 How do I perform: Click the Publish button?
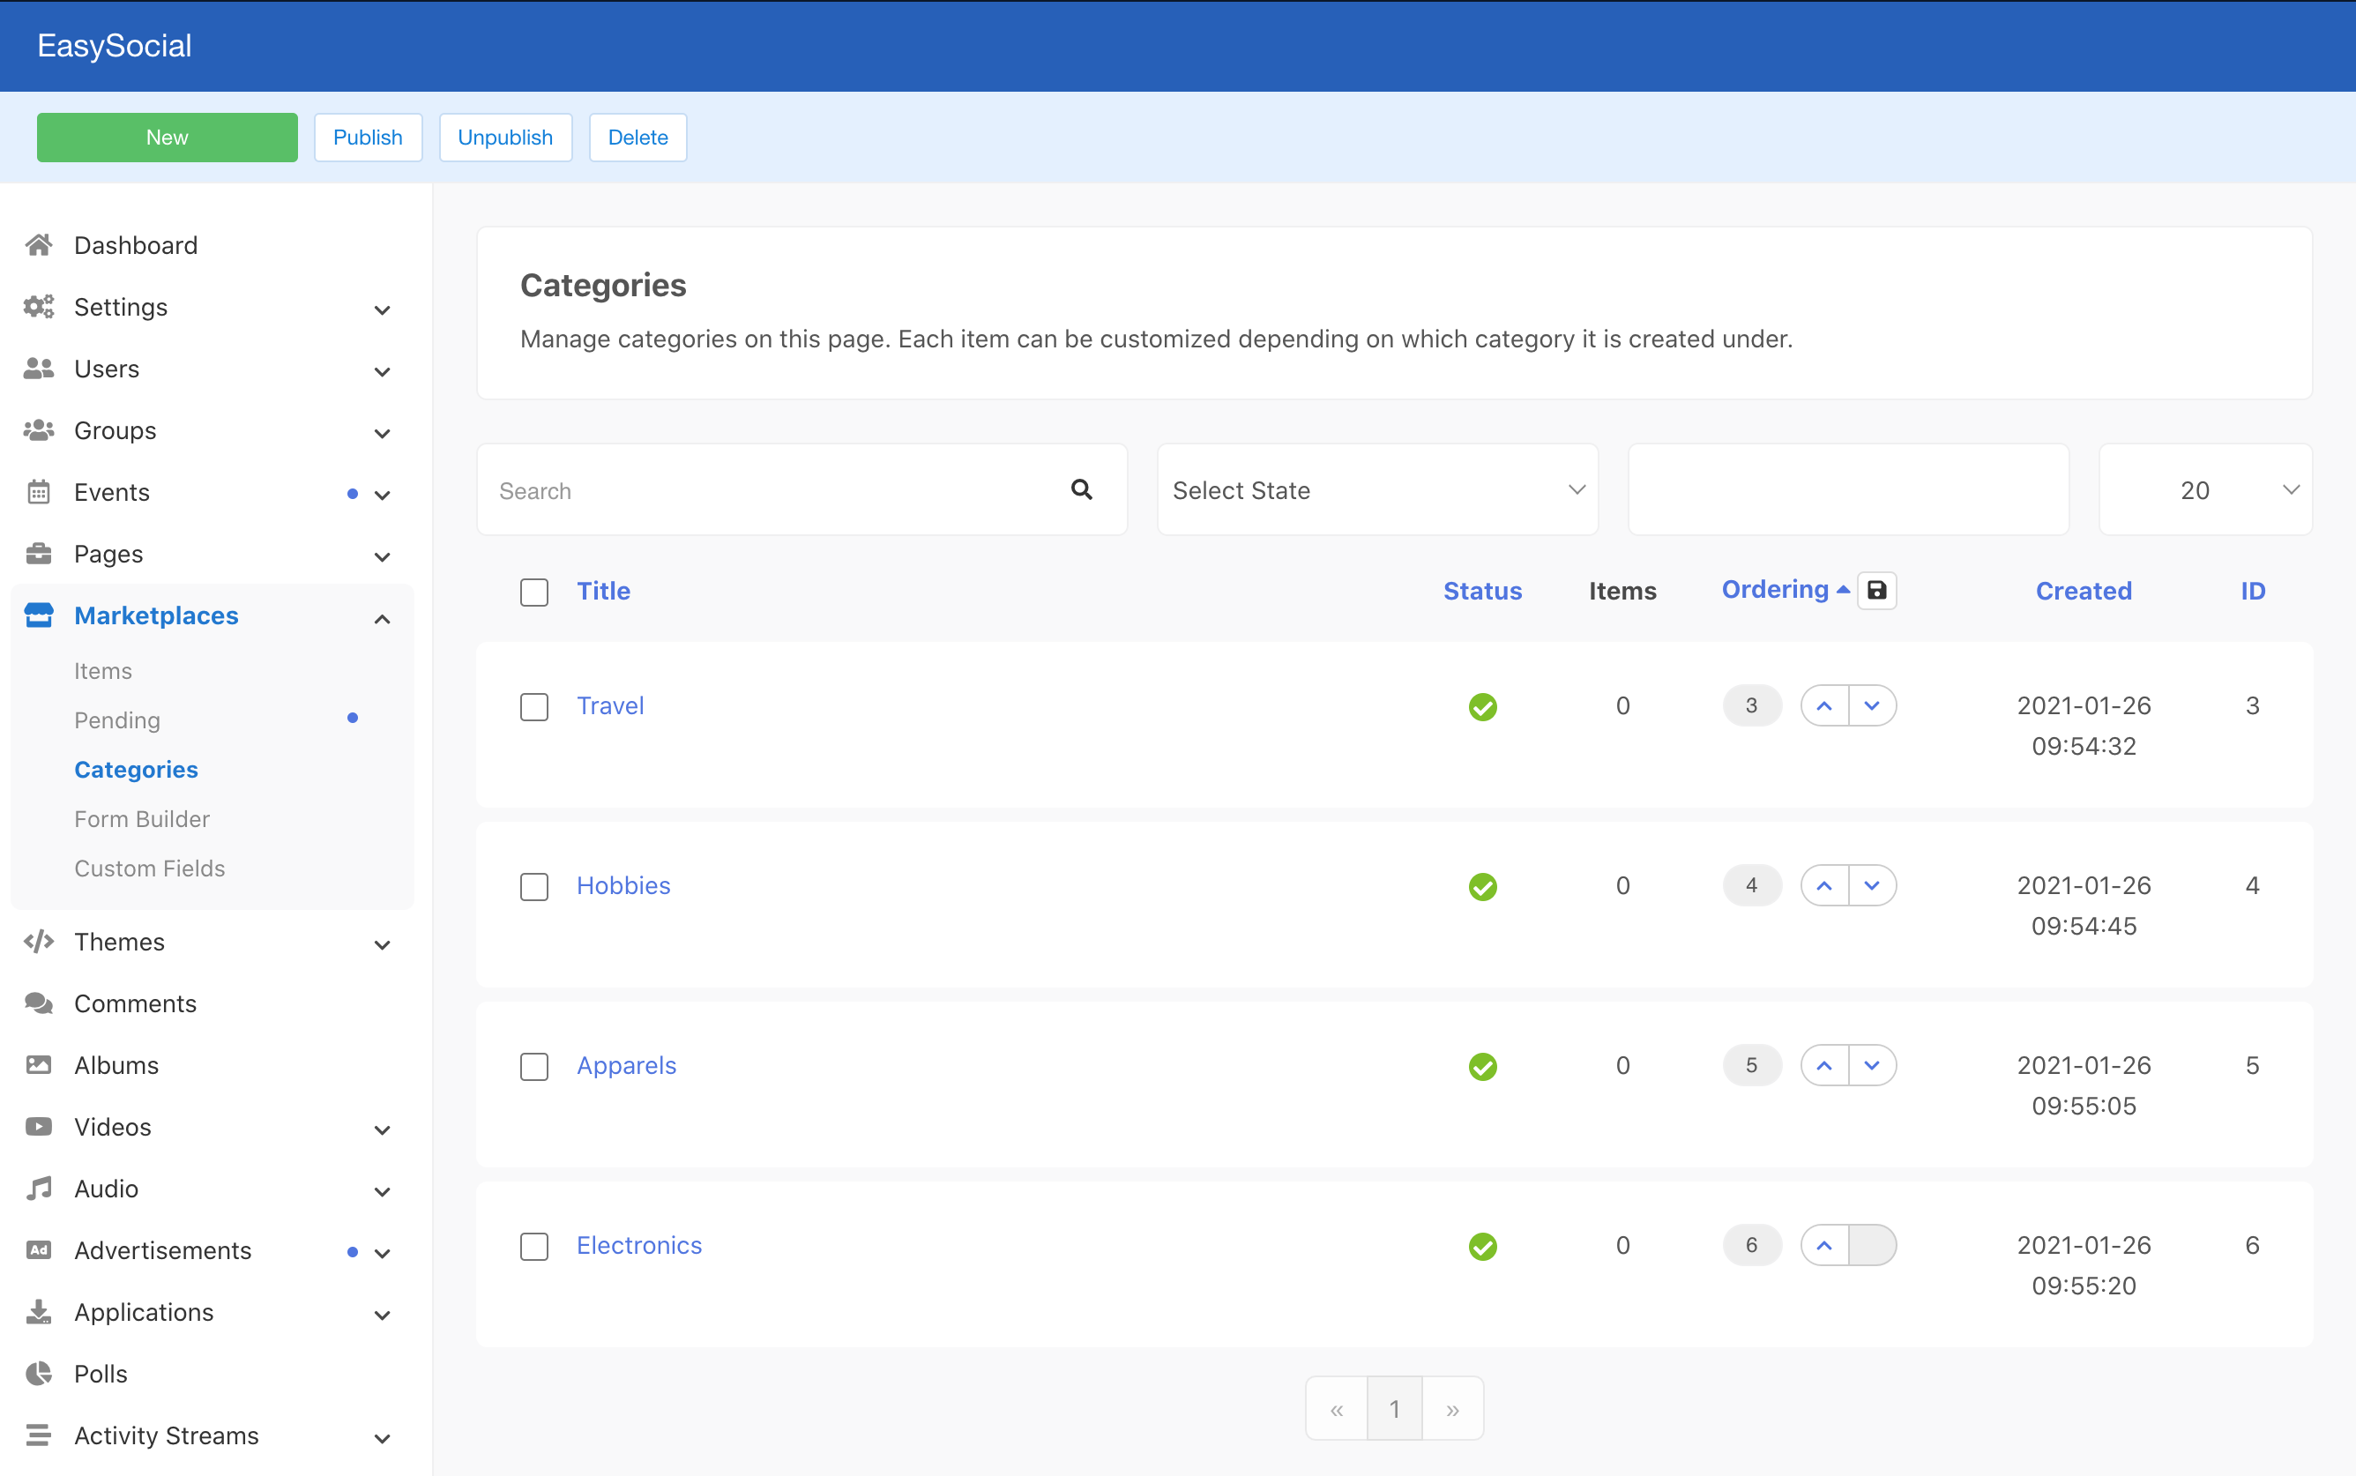367,138
